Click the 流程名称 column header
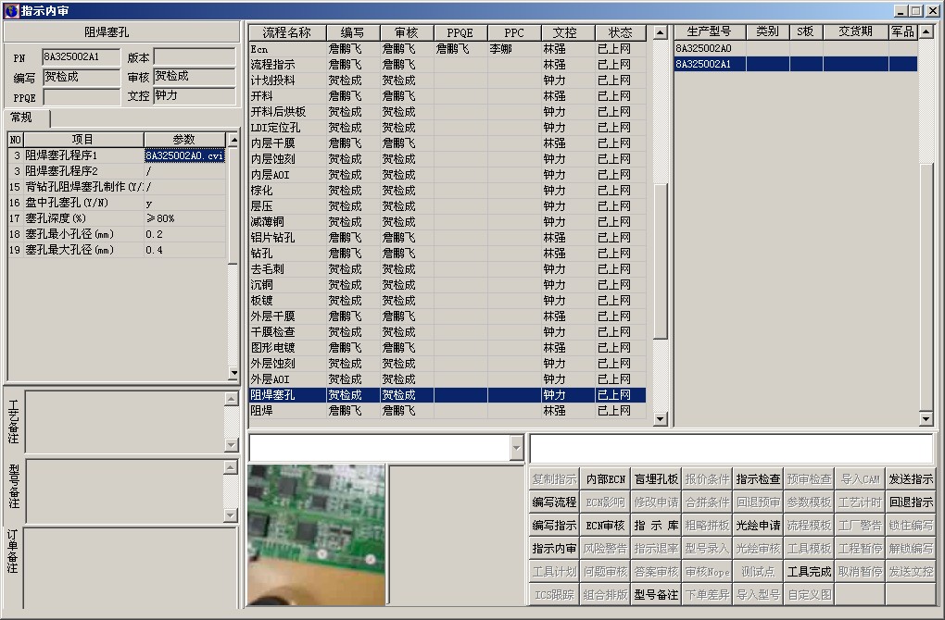Image resolution: width=945 pixels, height=620 pixels. click(x=287, y=32)
